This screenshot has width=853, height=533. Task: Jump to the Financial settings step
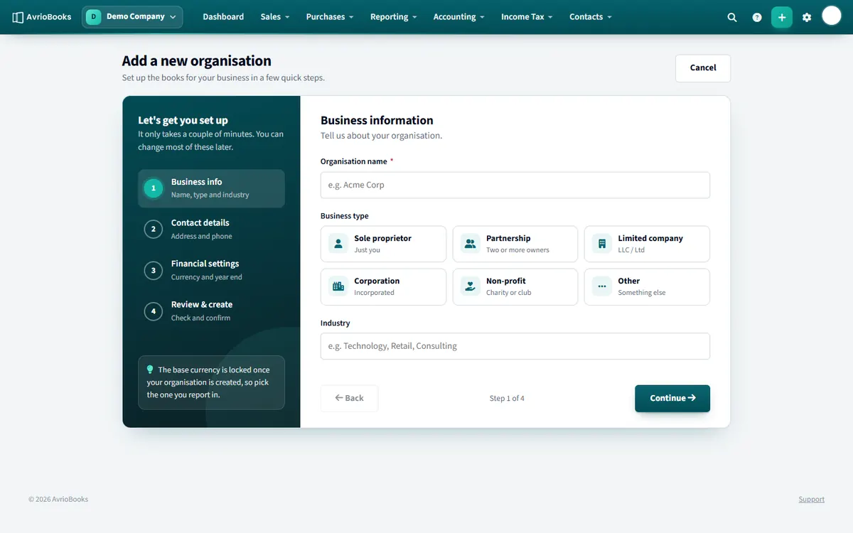click(x=211, y=270)
